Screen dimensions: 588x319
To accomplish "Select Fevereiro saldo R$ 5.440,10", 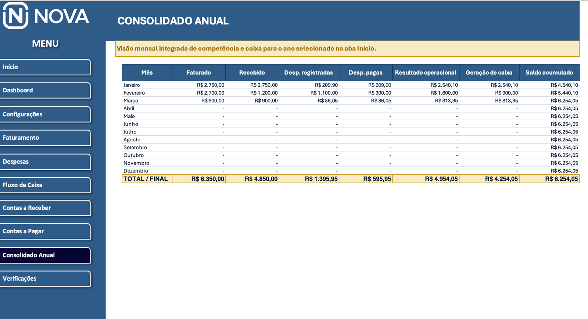I will tap(564, 93).
